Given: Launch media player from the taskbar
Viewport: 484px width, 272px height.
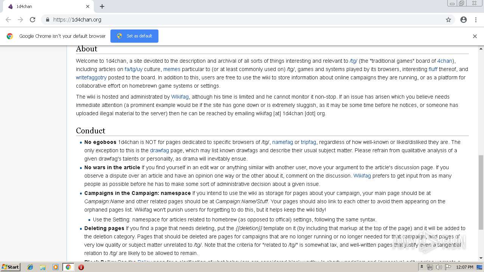Looking at the screenshot, I should (x=56, y=267).
